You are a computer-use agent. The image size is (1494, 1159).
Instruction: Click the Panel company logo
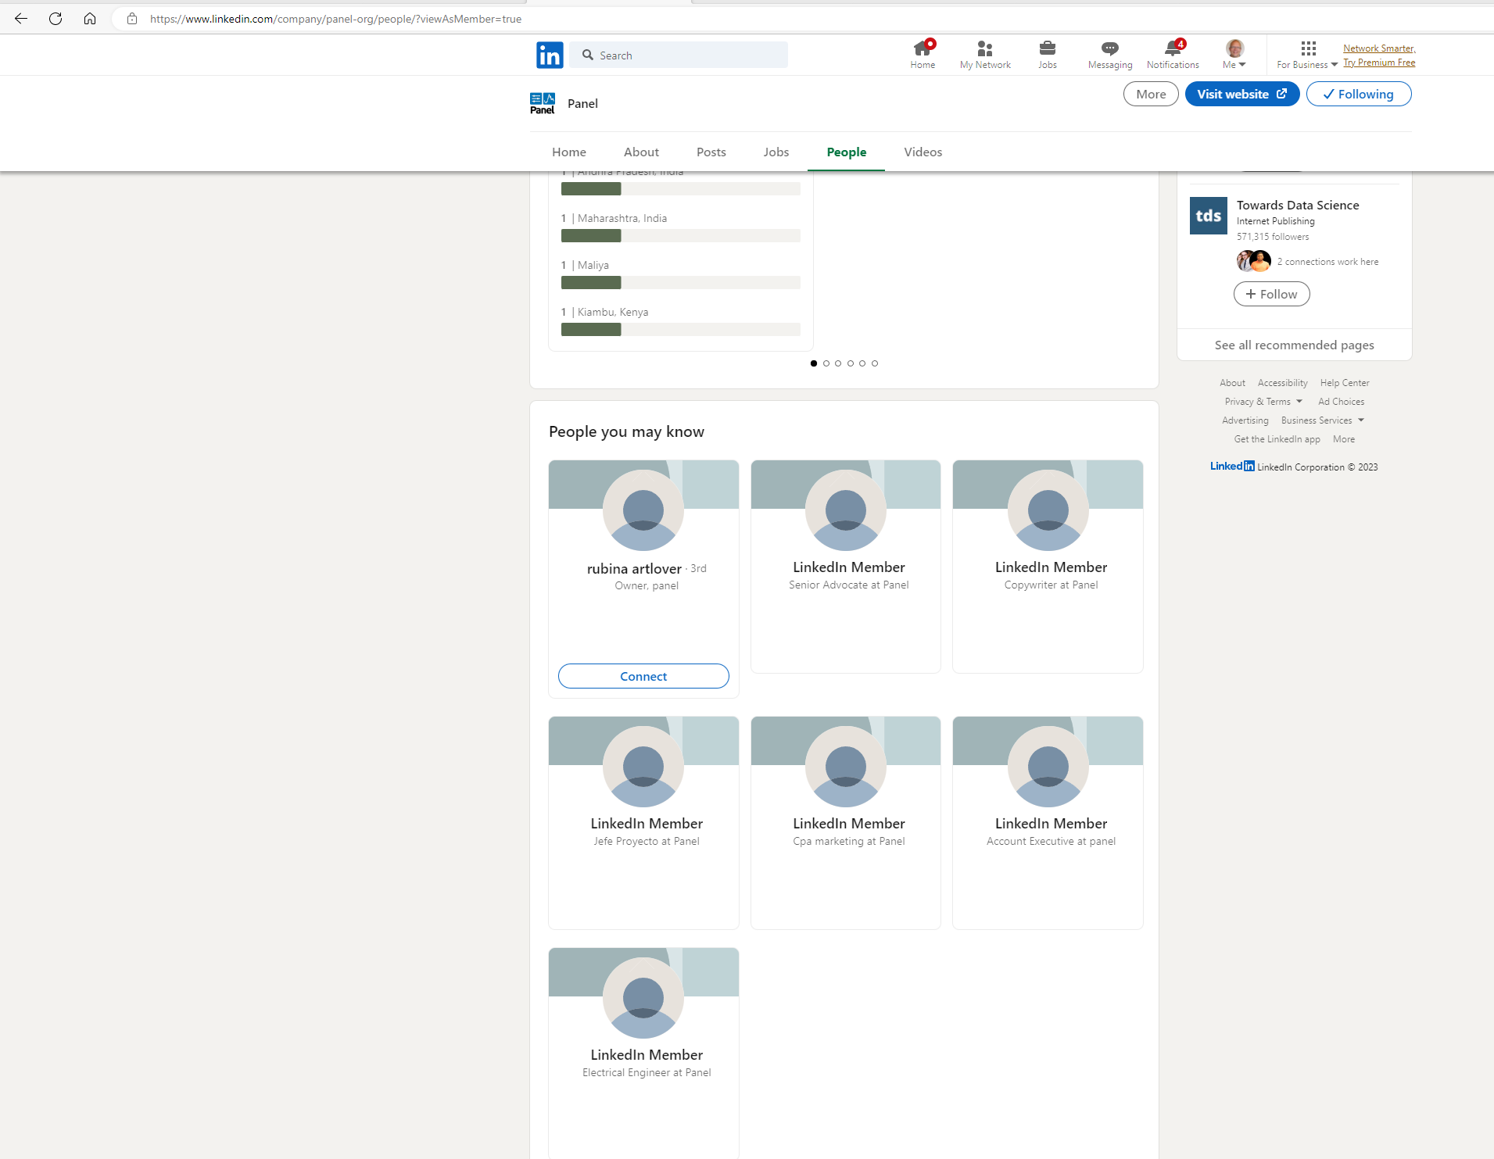(541, 102)
